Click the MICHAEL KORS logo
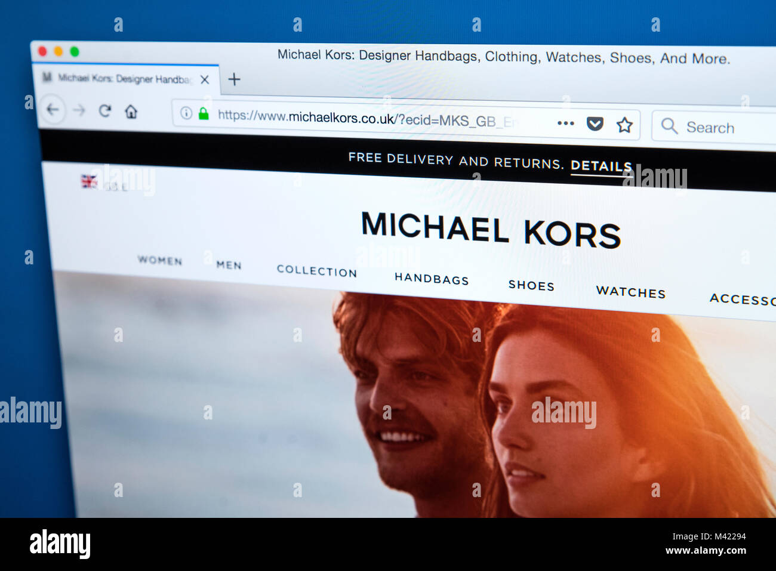Screen dimensions: 776x571 click(491, 230)
